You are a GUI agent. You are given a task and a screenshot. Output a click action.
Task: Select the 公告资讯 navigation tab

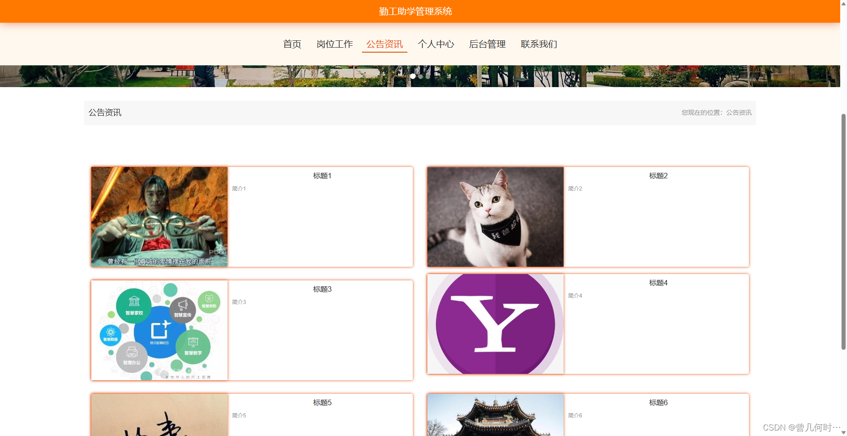coord(385,44)
